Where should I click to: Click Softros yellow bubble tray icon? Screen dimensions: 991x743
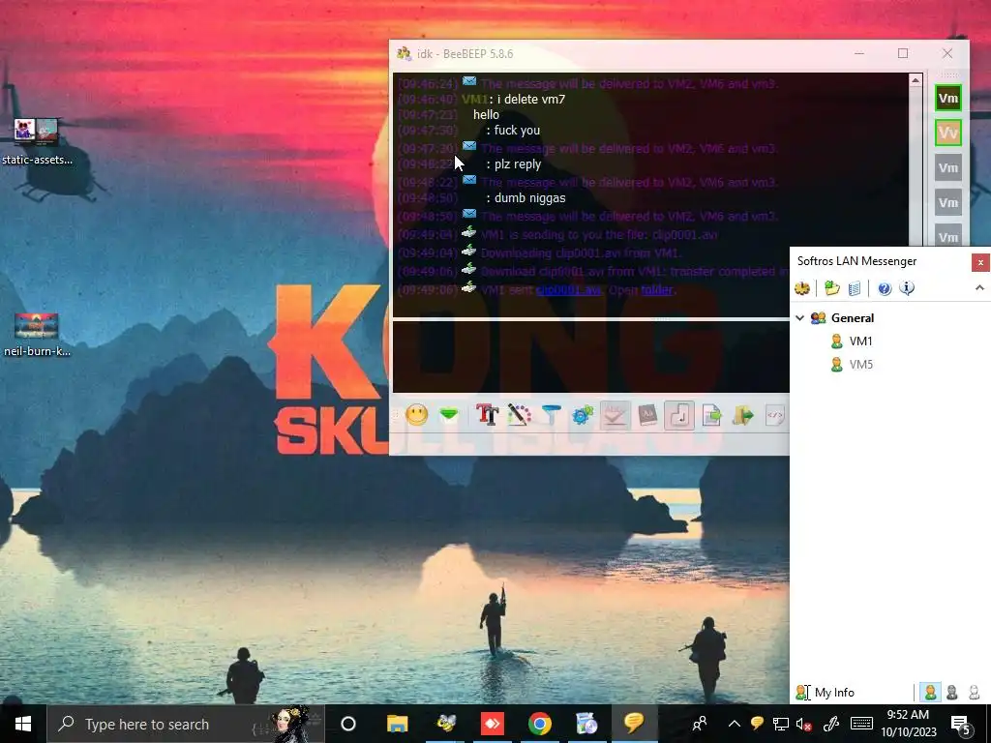coord(757,724)
